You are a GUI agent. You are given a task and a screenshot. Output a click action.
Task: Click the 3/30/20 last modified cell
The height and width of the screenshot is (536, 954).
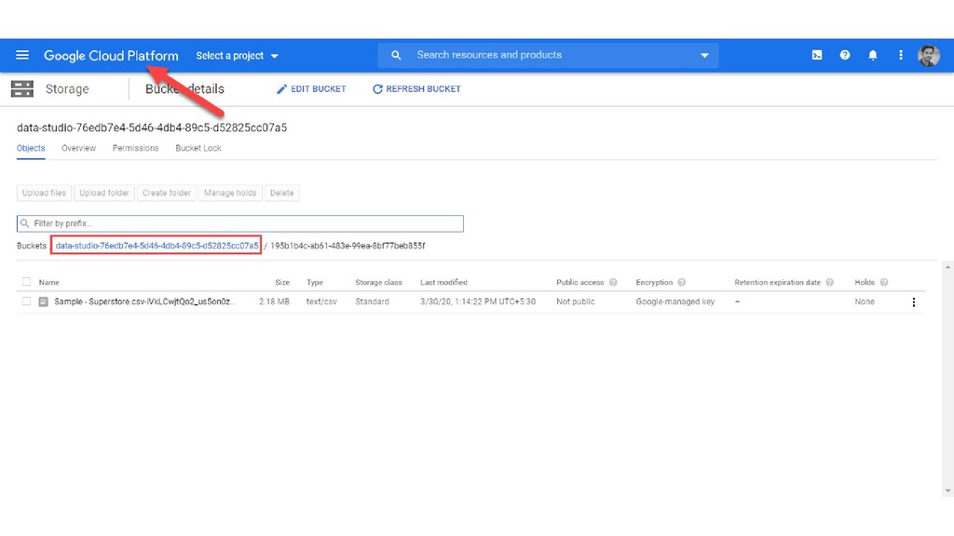[x=478, y=302]
